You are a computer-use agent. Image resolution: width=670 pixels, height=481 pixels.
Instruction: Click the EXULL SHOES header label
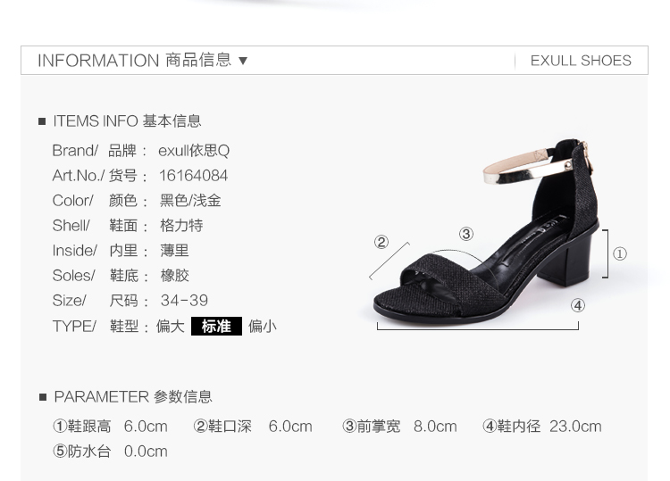click(581, 61)
